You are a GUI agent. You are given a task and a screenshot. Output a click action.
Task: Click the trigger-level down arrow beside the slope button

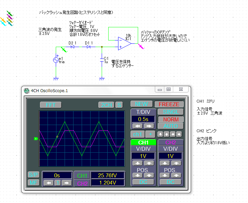tap(160, 134)
